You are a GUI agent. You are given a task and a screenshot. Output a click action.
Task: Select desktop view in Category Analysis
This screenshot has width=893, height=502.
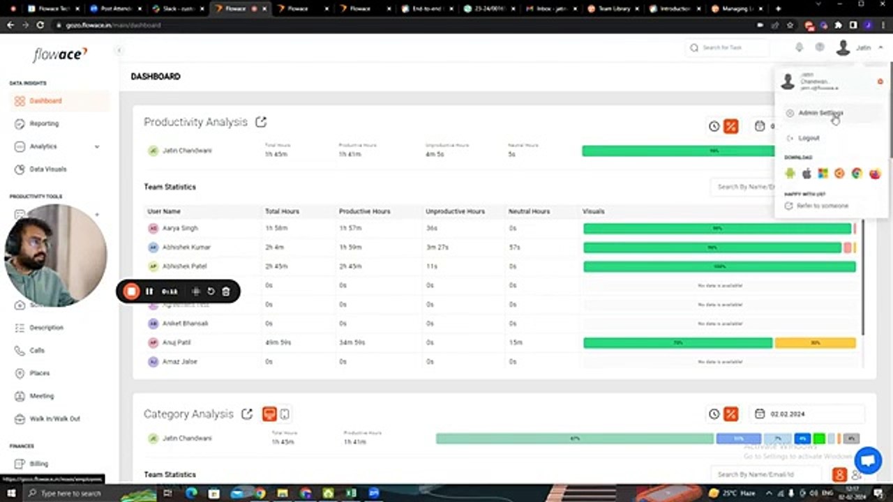tap(269, 414)
